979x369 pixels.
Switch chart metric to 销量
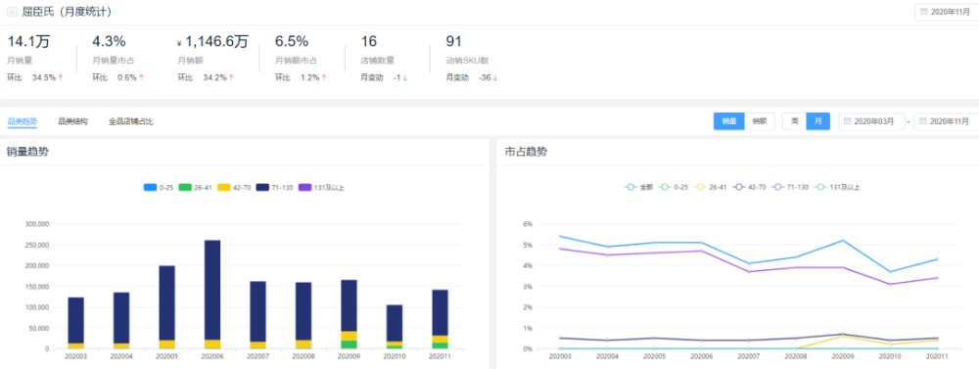(x=728, y=121)
